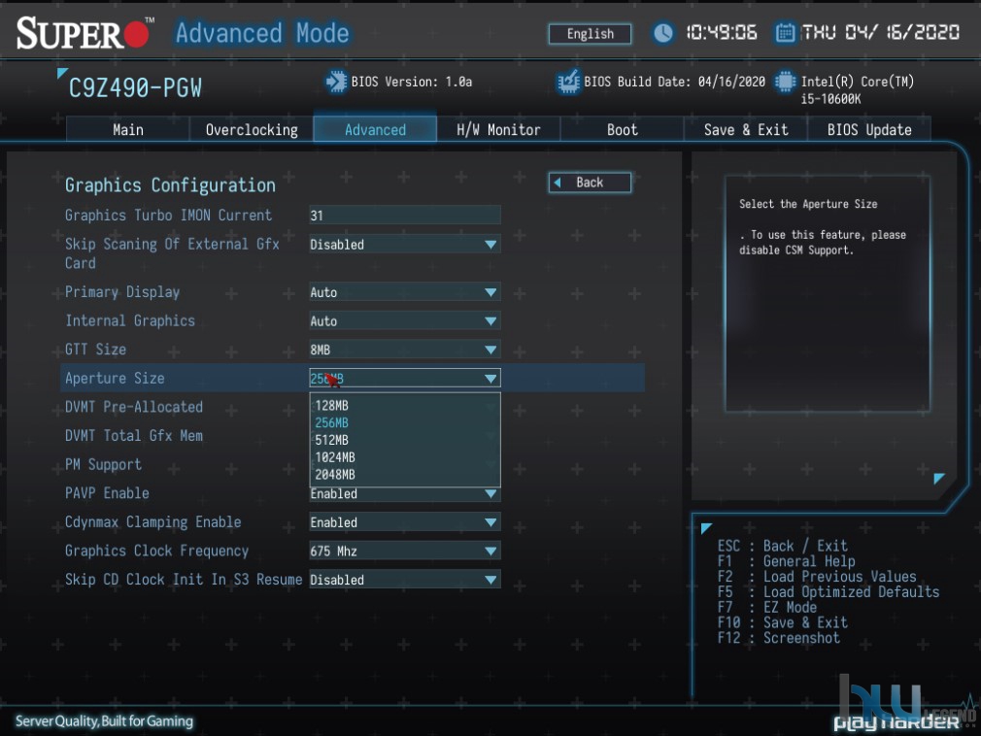Click the CPU processor icon

[785, 82]
